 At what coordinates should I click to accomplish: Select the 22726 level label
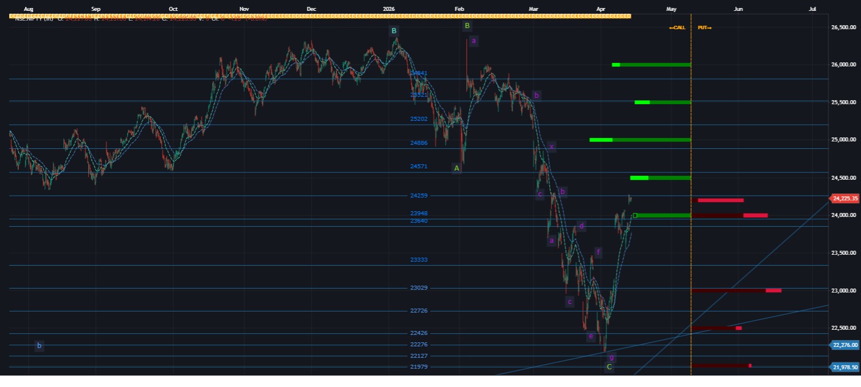point(419,310)
